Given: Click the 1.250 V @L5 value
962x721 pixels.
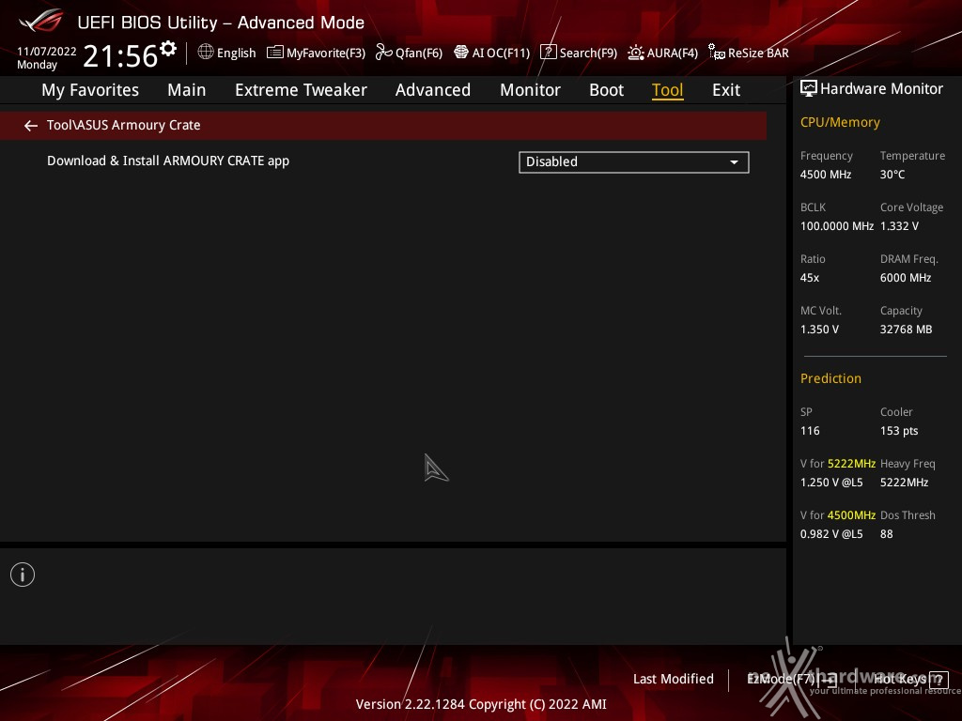Looking at the screenshot, I should click(831, 483).
